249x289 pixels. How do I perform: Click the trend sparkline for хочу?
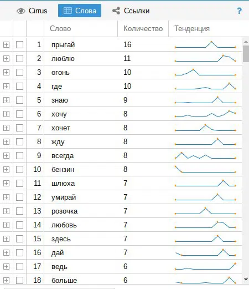coord(205,114)
